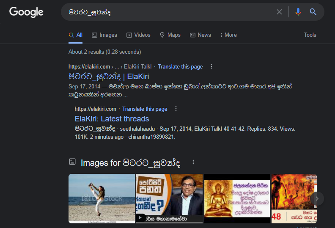Screen dimensions: 335x228
Task: Click the About 2 results text
Action: (105, 52)
